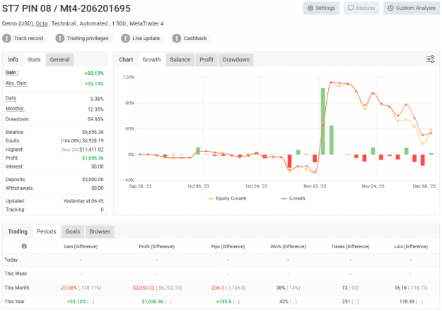Open the Browser tab

pos(100,231)
